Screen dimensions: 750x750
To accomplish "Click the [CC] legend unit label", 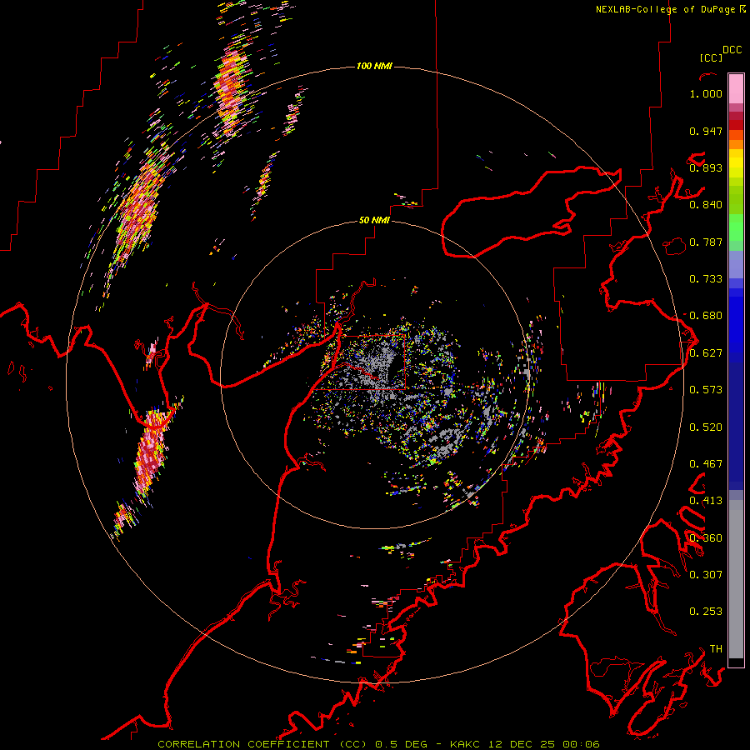I will click(711, 57).
